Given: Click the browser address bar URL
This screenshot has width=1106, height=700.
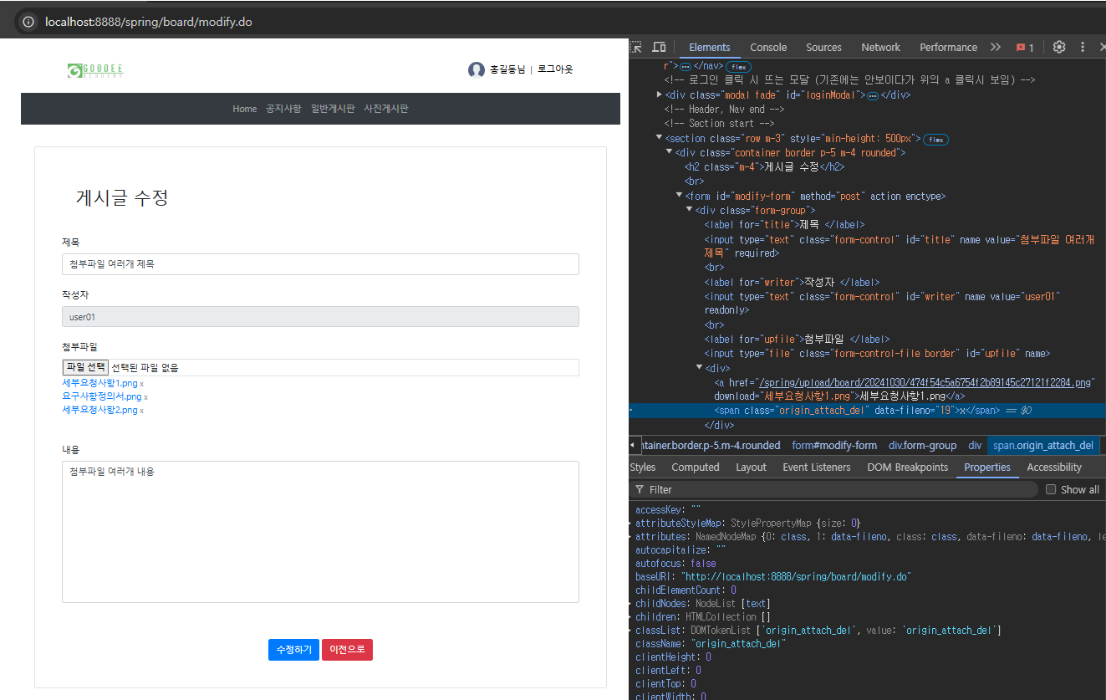Looking at the screenshot, I should point(148,22).
